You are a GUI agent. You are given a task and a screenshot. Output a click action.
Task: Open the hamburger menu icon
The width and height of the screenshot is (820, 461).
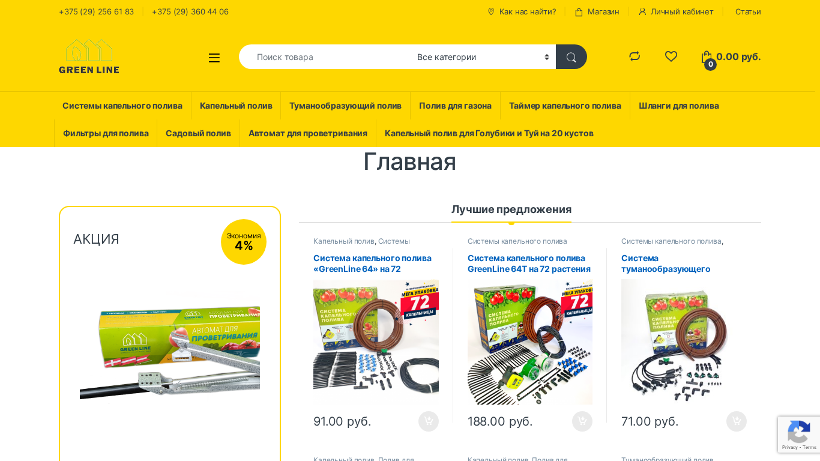coord(214,58)
